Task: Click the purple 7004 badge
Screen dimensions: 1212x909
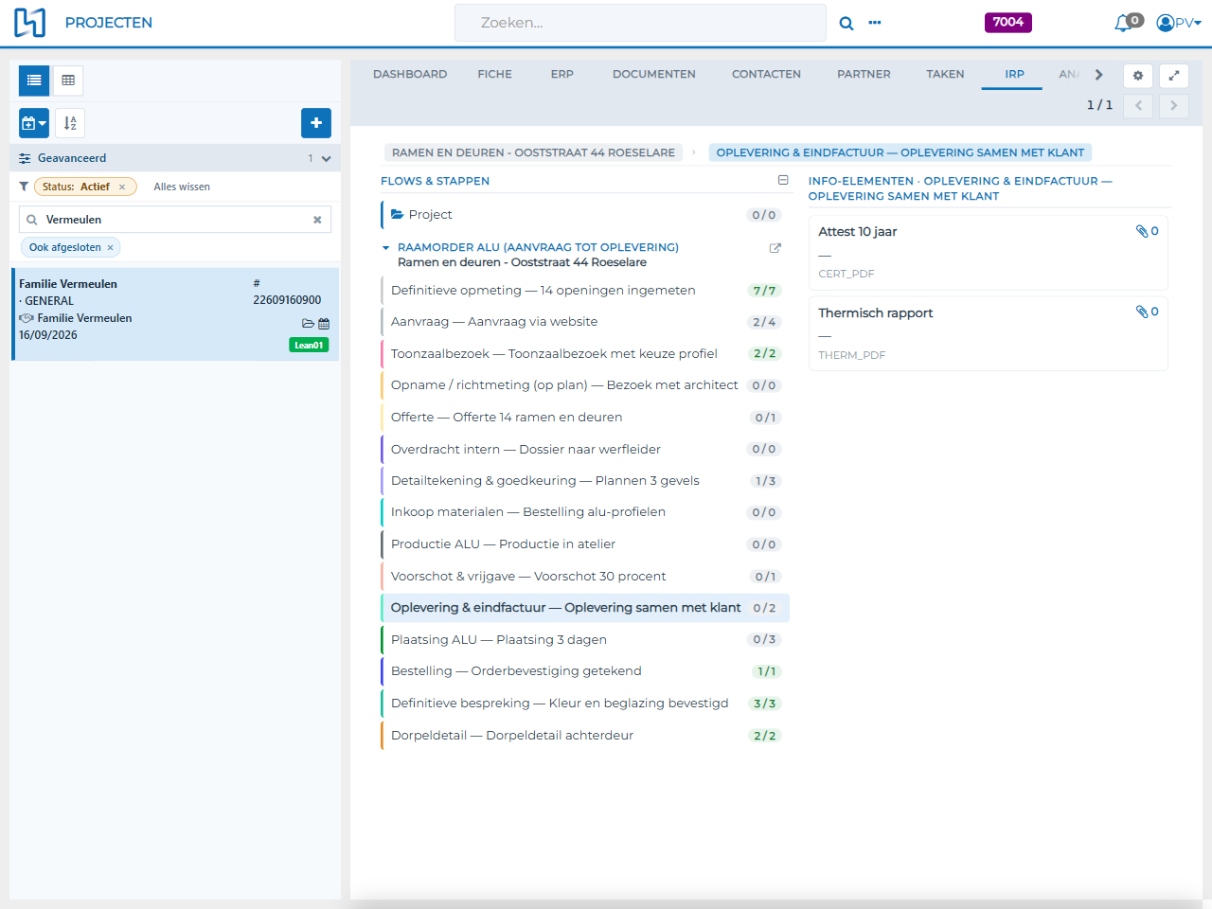Action: [1008, 23]
